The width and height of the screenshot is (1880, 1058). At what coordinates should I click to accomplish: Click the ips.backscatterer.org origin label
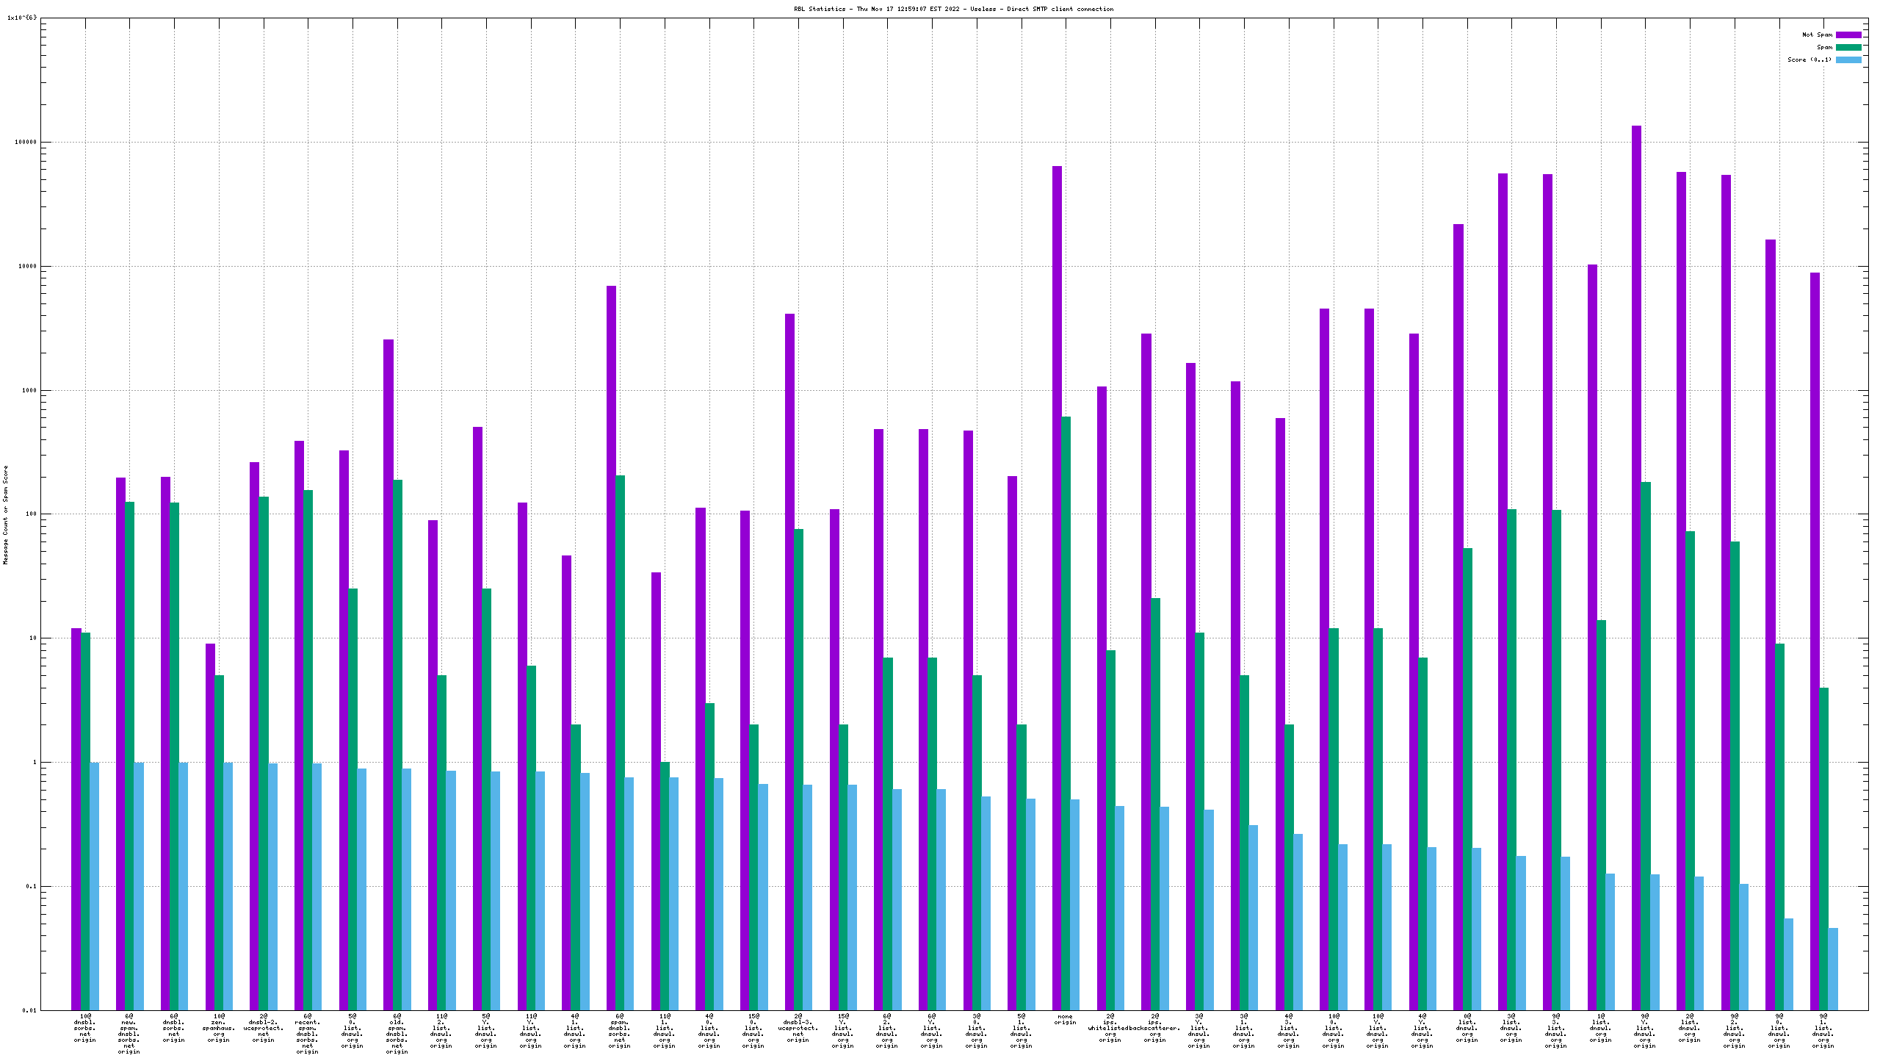click(1154, 1028)
